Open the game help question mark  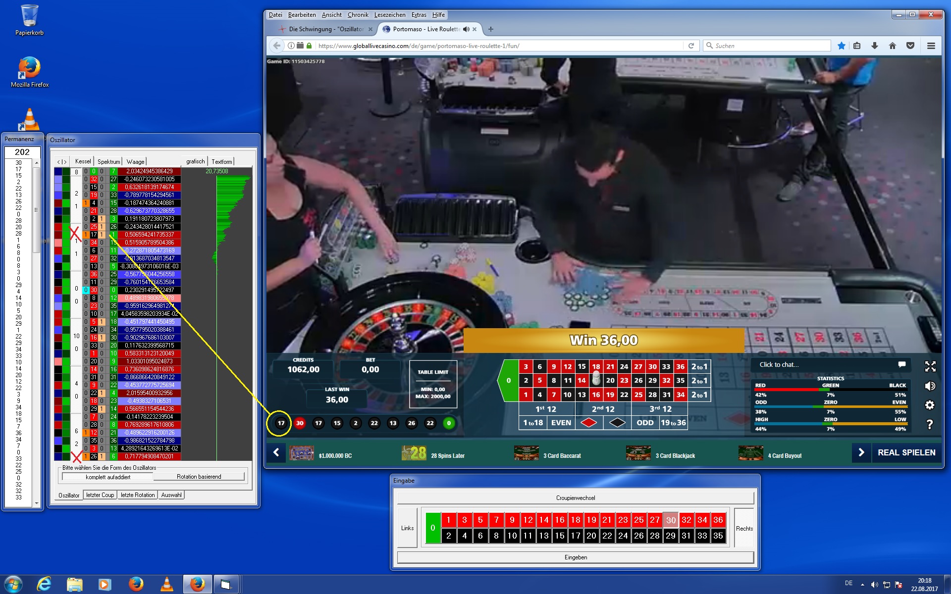pyautogui.click(x=930, y=424)
